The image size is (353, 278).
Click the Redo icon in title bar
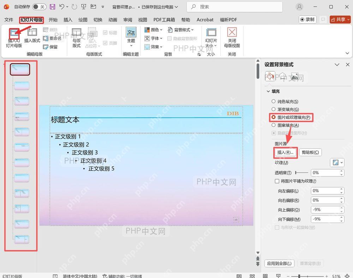[74, 7]
